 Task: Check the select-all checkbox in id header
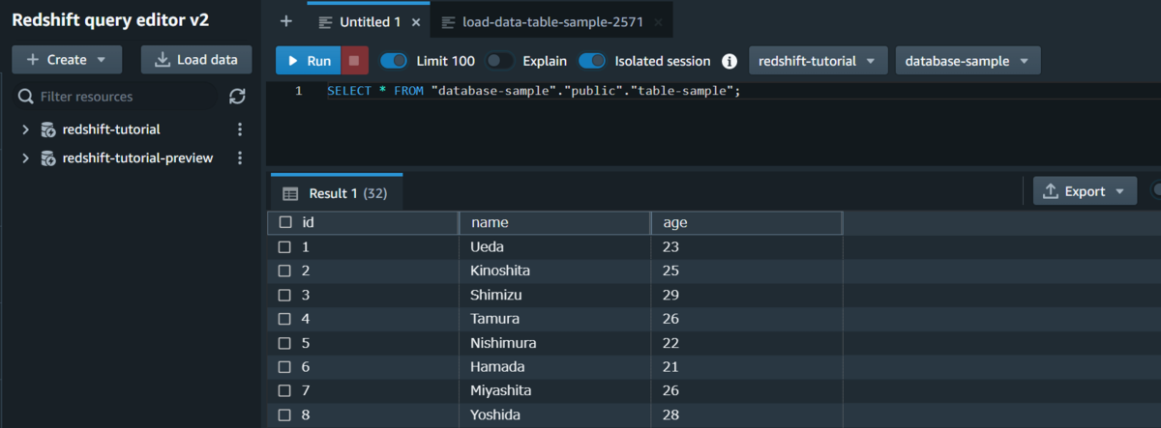pyautogui.click(x=284, y=222)
